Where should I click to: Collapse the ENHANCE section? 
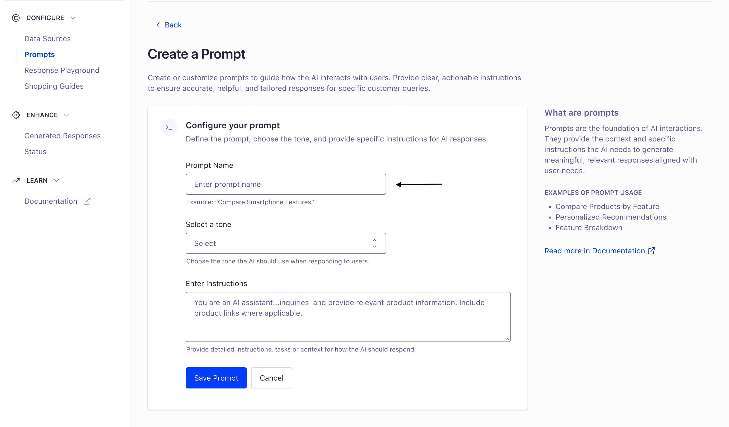tap(66, 115)
